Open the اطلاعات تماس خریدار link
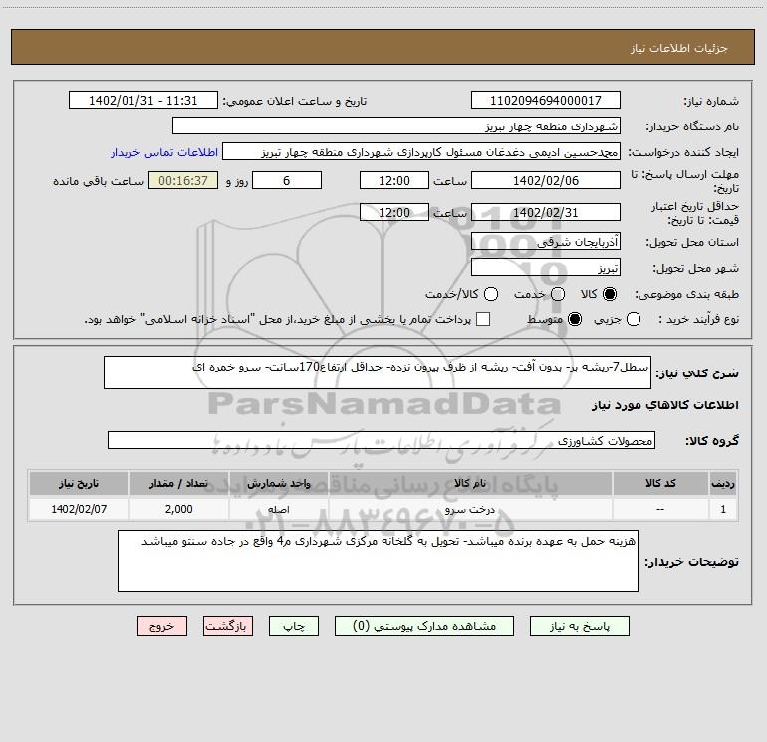The height and width of the screenshot is (742, 767). pos(164,152)
